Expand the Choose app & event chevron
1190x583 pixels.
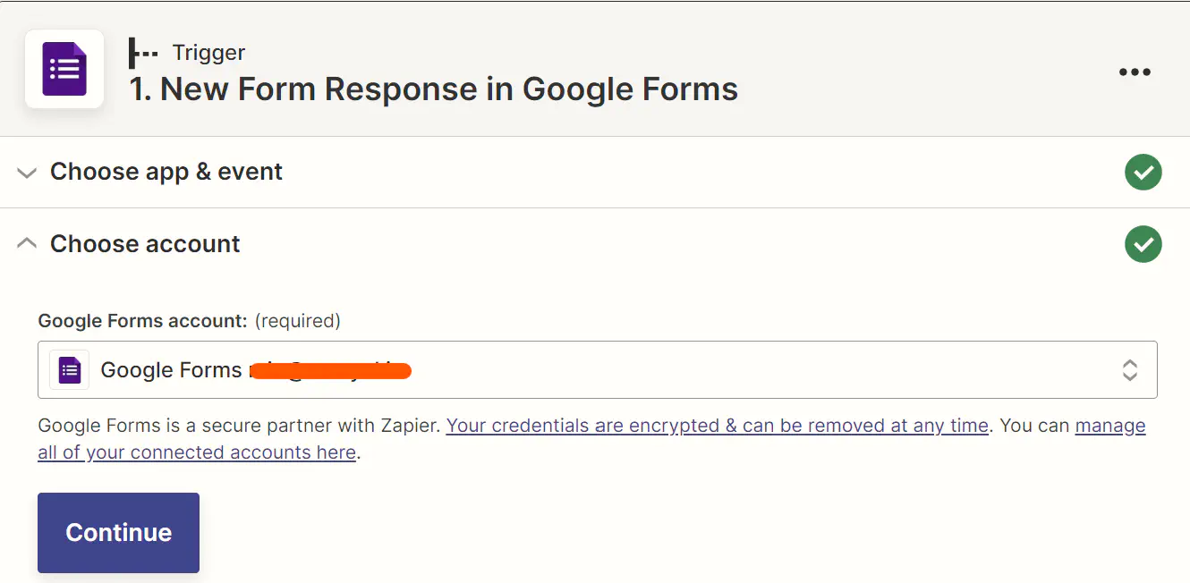27,172
